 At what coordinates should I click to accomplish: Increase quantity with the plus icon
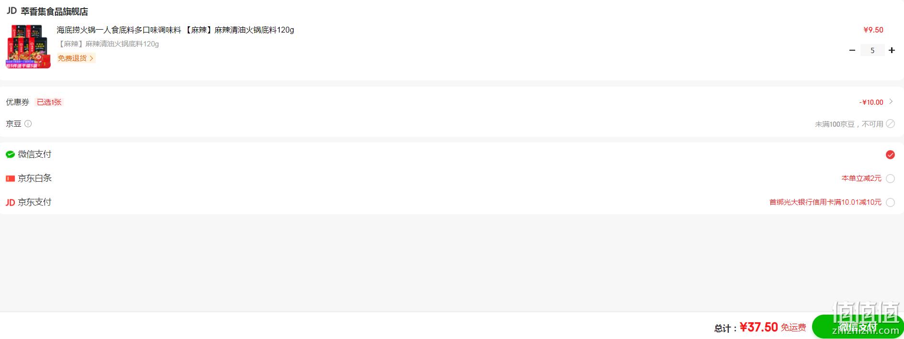click(x=892, y=50)
